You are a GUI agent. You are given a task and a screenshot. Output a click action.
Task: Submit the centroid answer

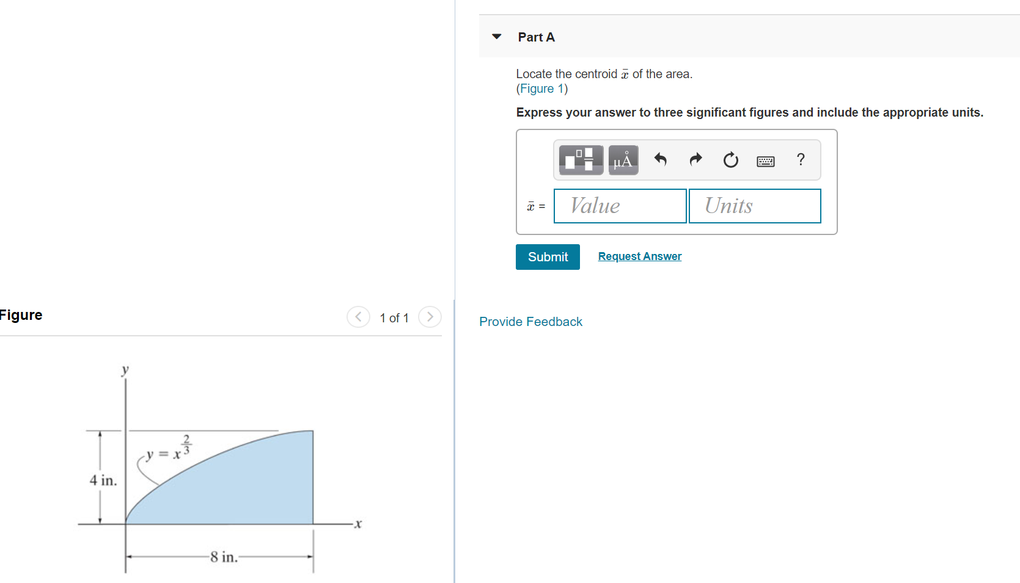[547, 256]
